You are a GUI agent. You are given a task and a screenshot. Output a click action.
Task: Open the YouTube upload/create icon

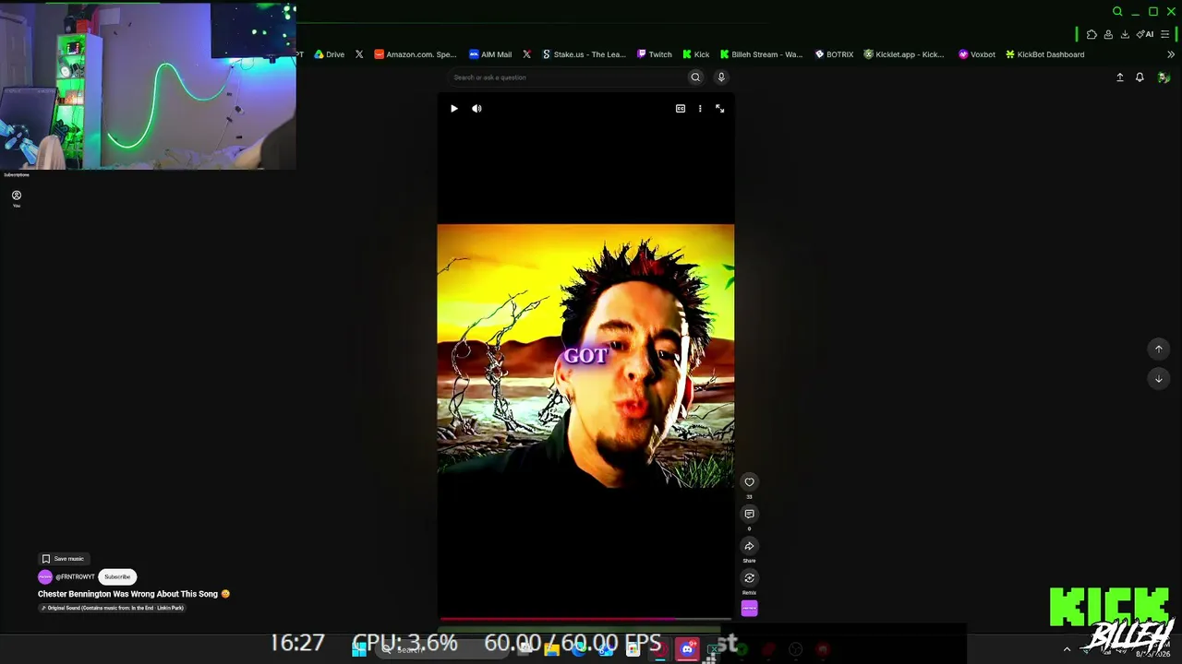point(1120,77)
